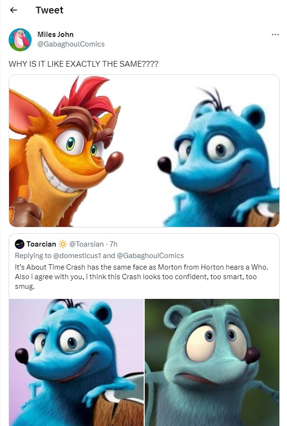Image resolution: width=287 pixels, height=426 pixels.
Task: Open the quoted tweet body text
Action: tap(141, 277)
